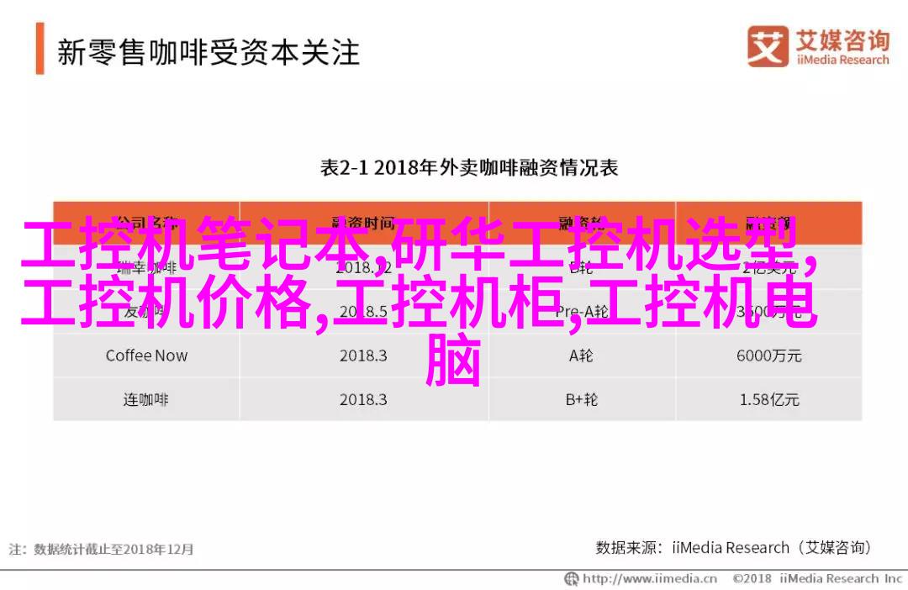The height and width of the screenshot is (590, 908).
Task: Select the 2018.3 date in 连咖啡 row
Action: 364,399
